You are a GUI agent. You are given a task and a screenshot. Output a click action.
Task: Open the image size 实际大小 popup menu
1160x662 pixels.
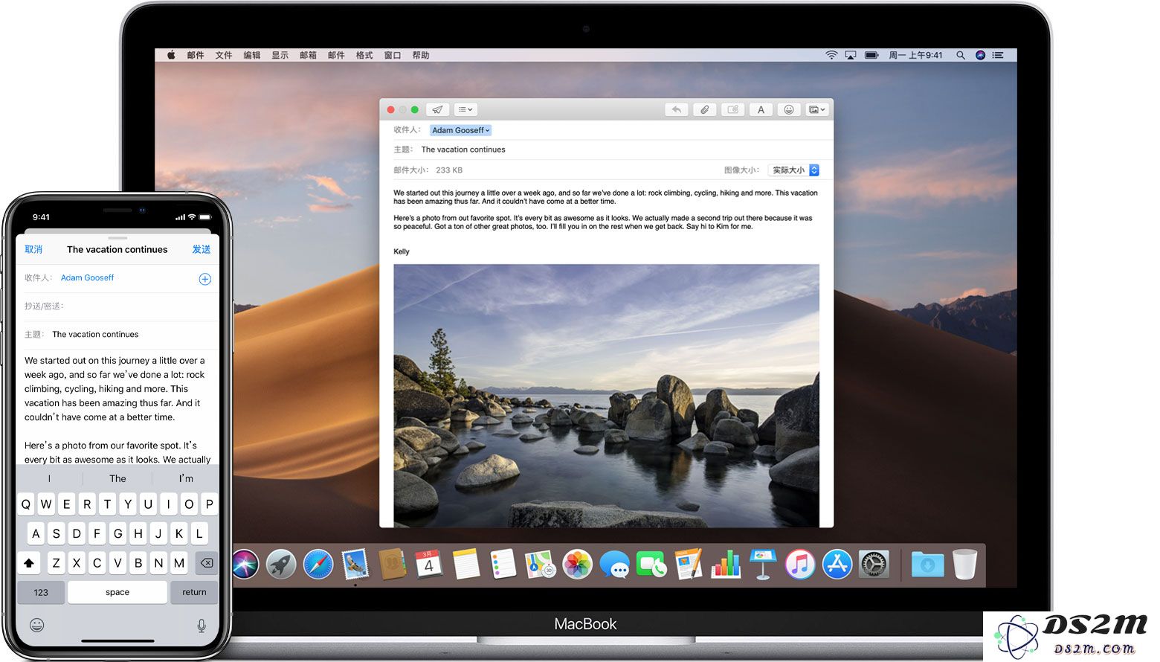pyautogui.click(x=793, y=170)
